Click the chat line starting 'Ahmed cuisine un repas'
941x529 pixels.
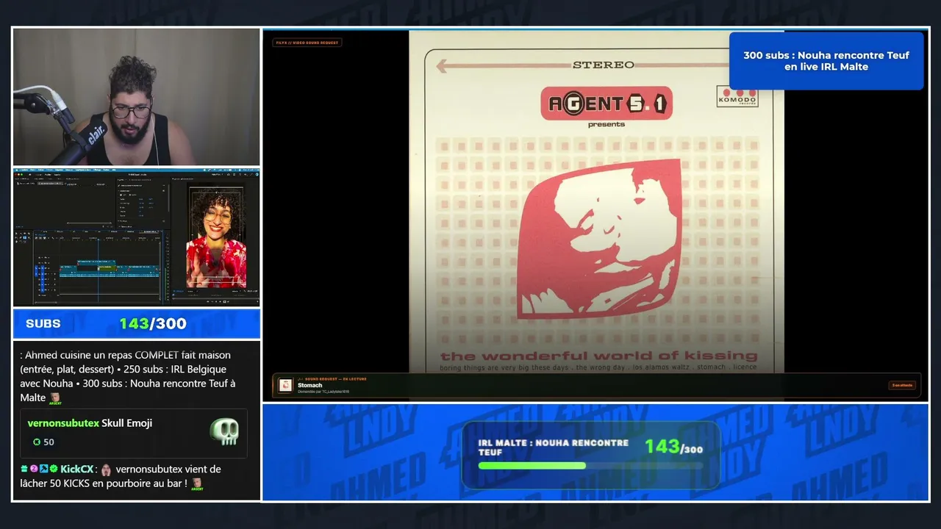point(128,376)
